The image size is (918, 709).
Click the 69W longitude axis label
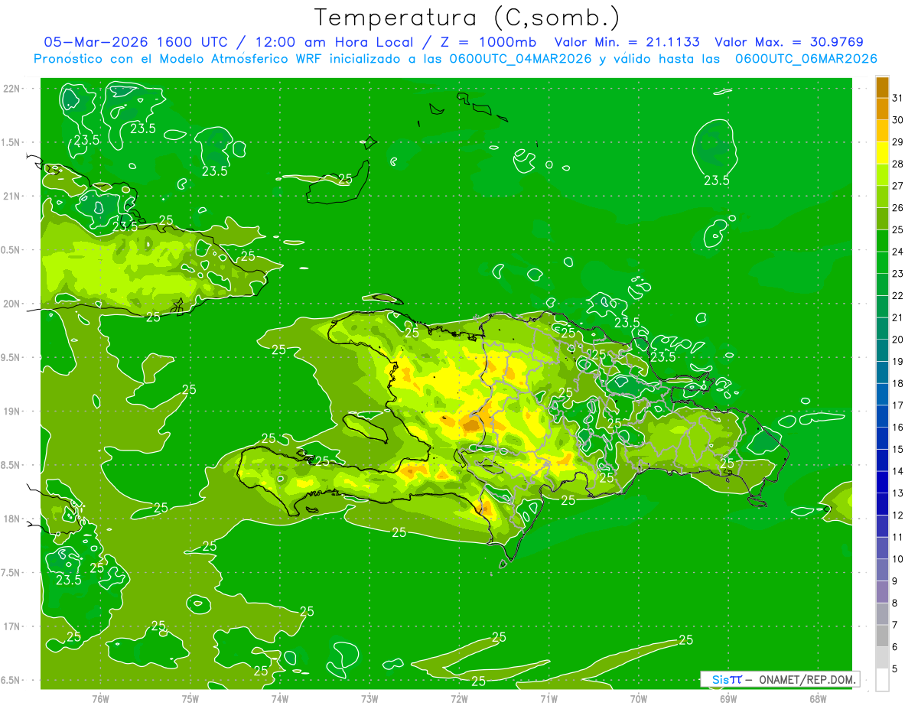tap(728, 699)
